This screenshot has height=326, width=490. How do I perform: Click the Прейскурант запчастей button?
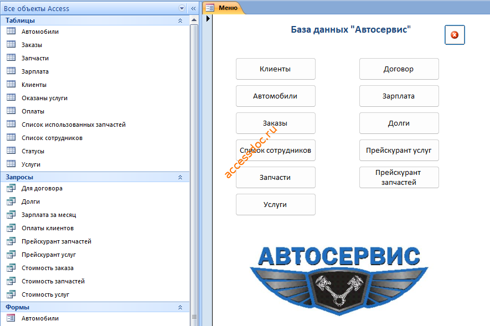399,178
